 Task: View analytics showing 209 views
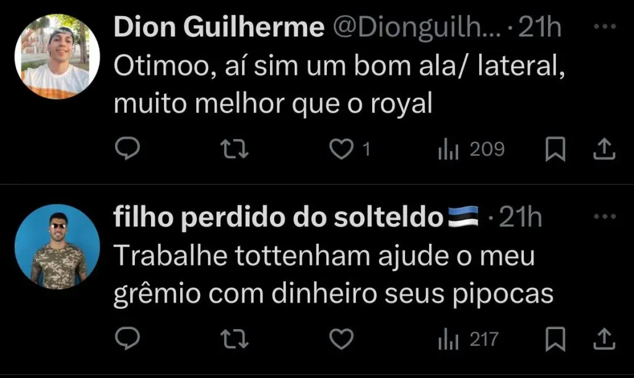coord(471,150)
